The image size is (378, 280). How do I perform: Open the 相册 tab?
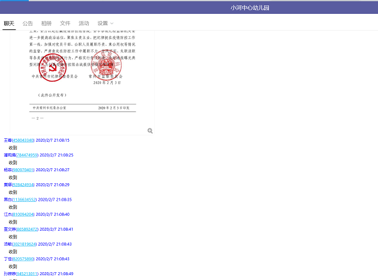coord(46,23)
